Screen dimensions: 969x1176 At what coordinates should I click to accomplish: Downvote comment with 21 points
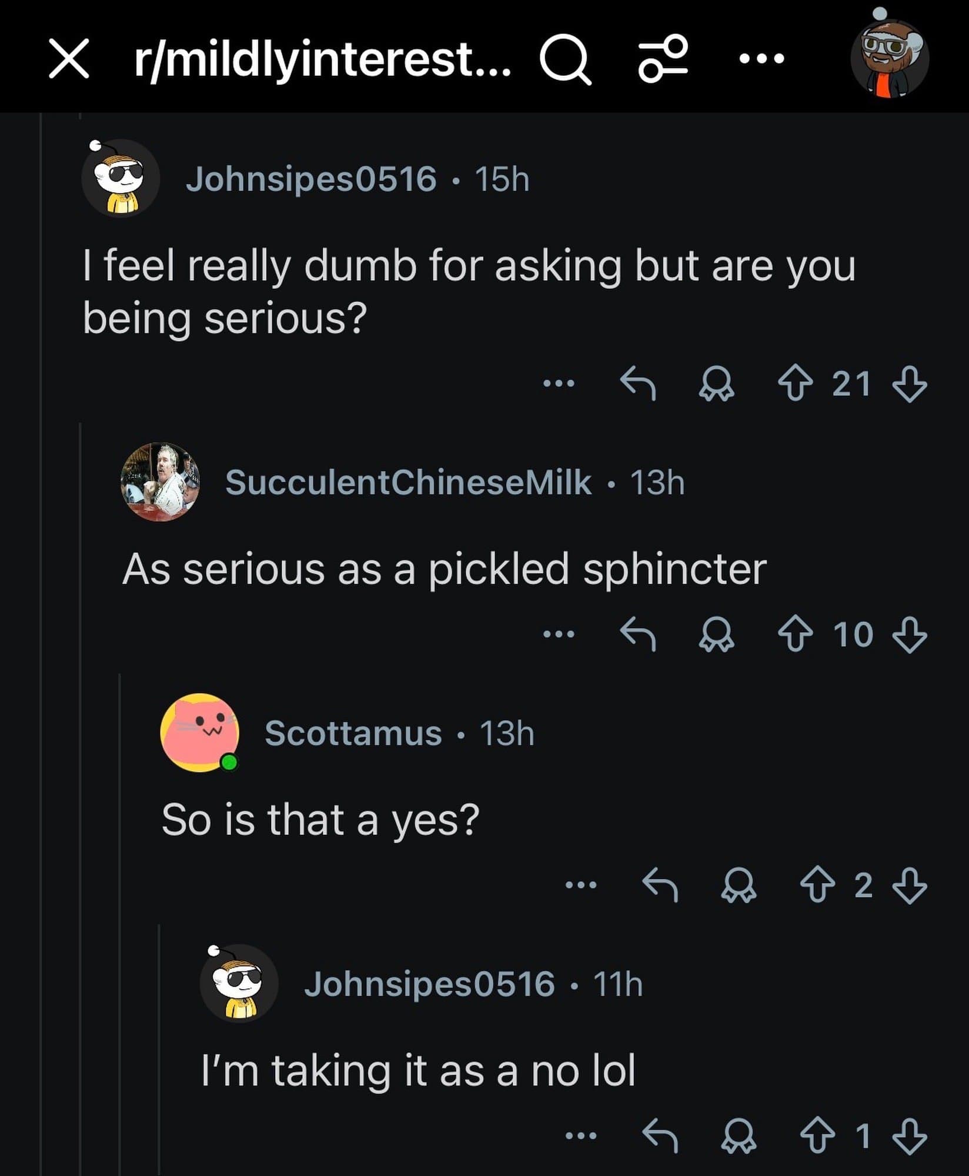tap(909, 385)
